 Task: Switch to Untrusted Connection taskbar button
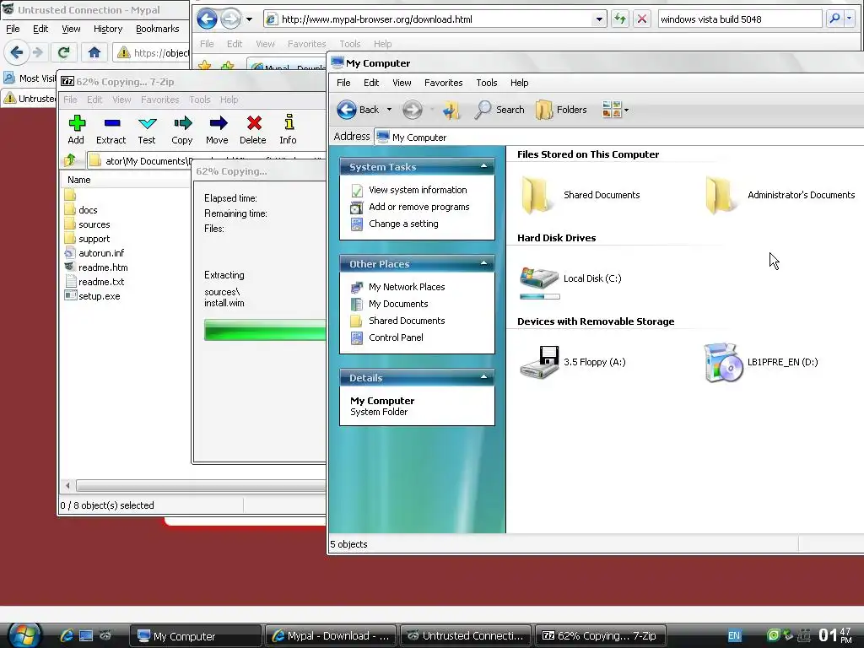click(466, 636)
